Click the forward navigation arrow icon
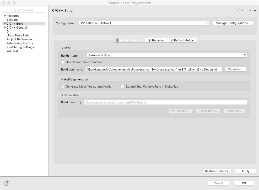 [x=247, y=10]
